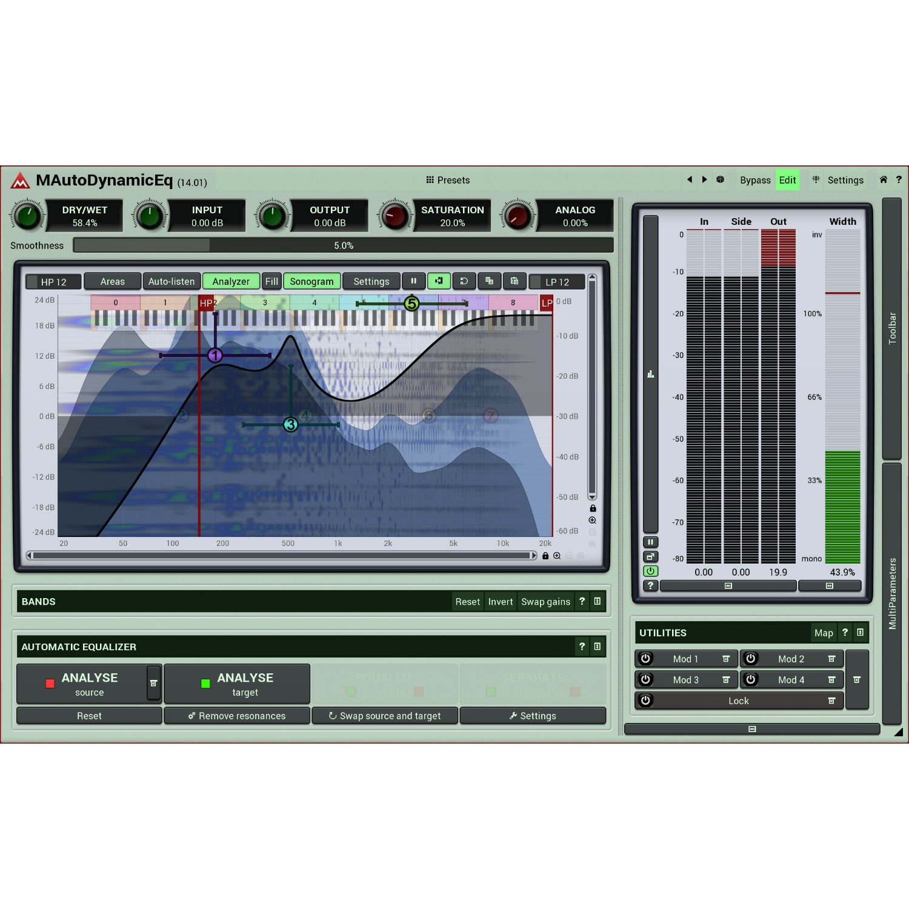Screen dimensions: 909x909
Task: Open the HP 12 filter selector
Action: click(53, 282)
